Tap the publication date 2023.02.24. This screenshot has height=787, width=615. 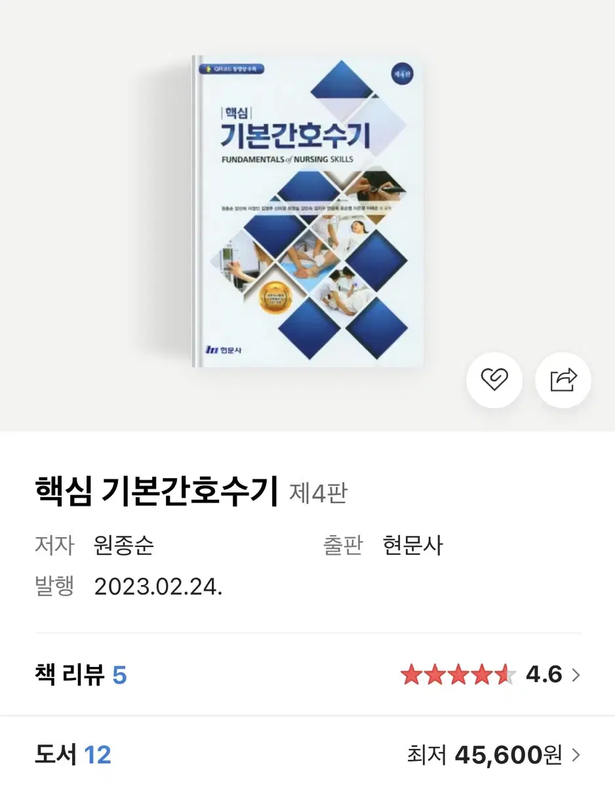pos(158,586)
